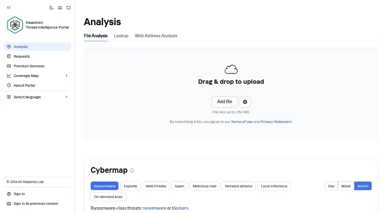Open Requests in the sidebar
The width and height of the screenshot is (387, 213).
pos(38,56)
